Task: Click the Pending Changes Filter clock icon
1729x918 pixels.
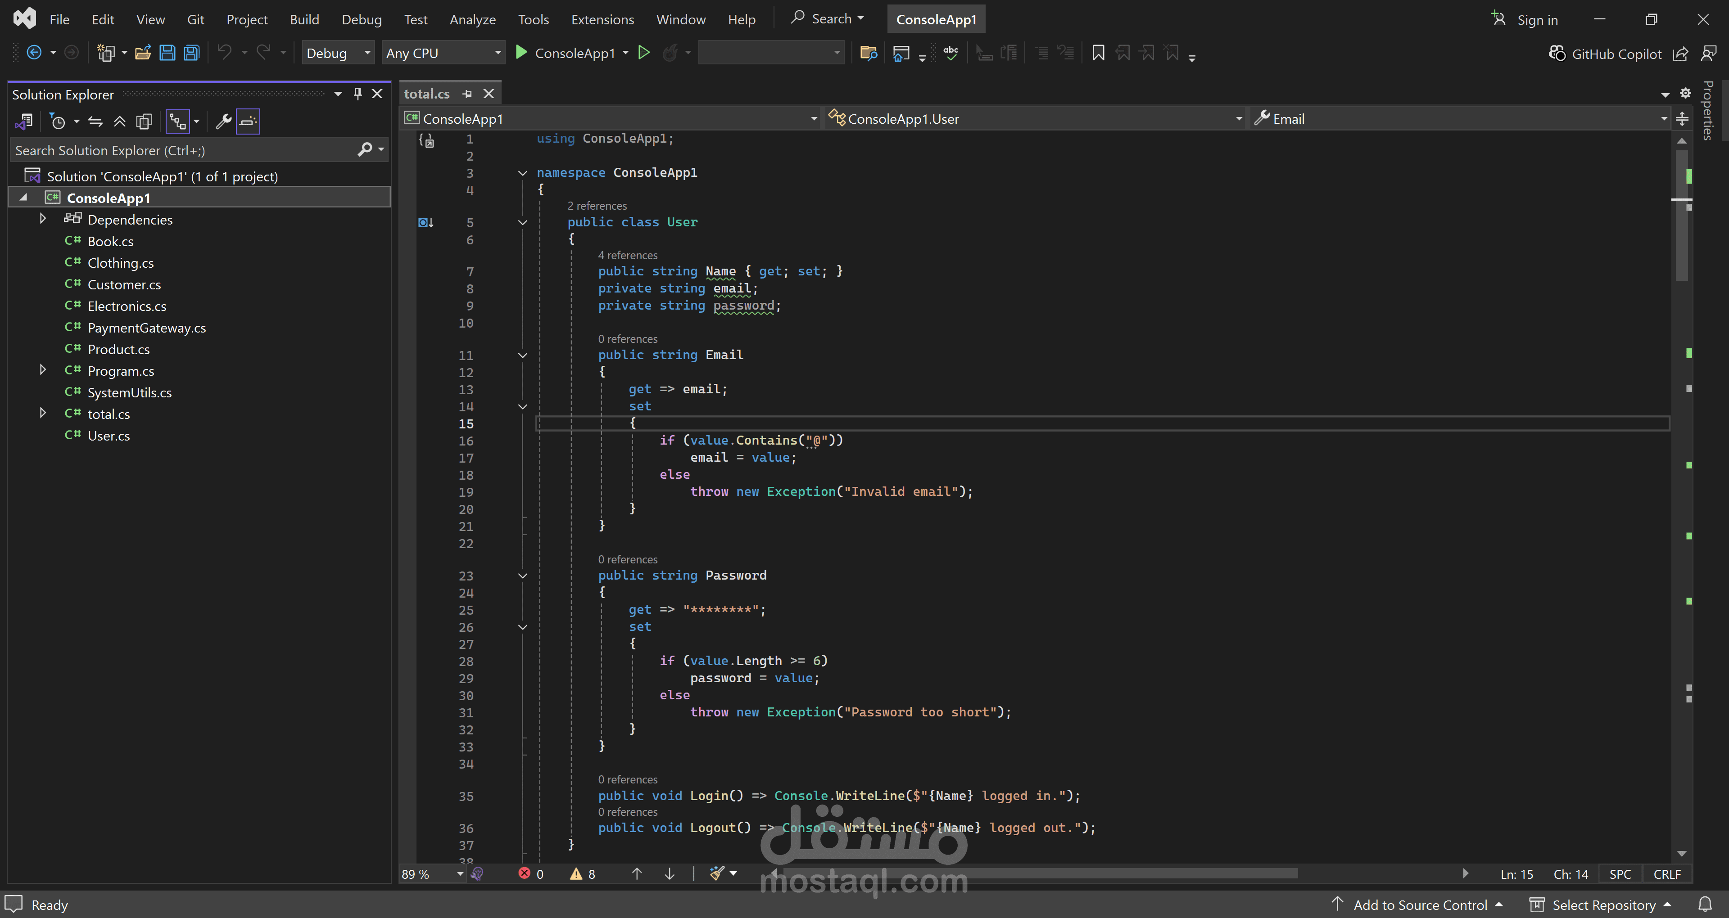Action: 58,121
